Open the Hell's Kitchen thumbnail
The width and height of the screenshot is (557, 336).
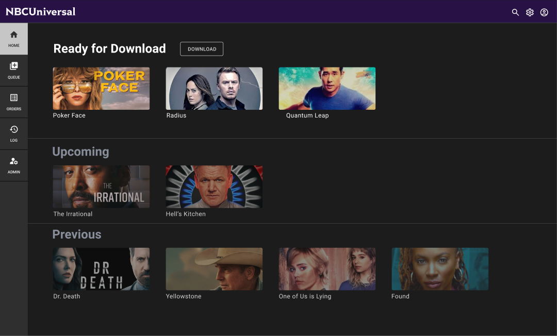(214, 187)
